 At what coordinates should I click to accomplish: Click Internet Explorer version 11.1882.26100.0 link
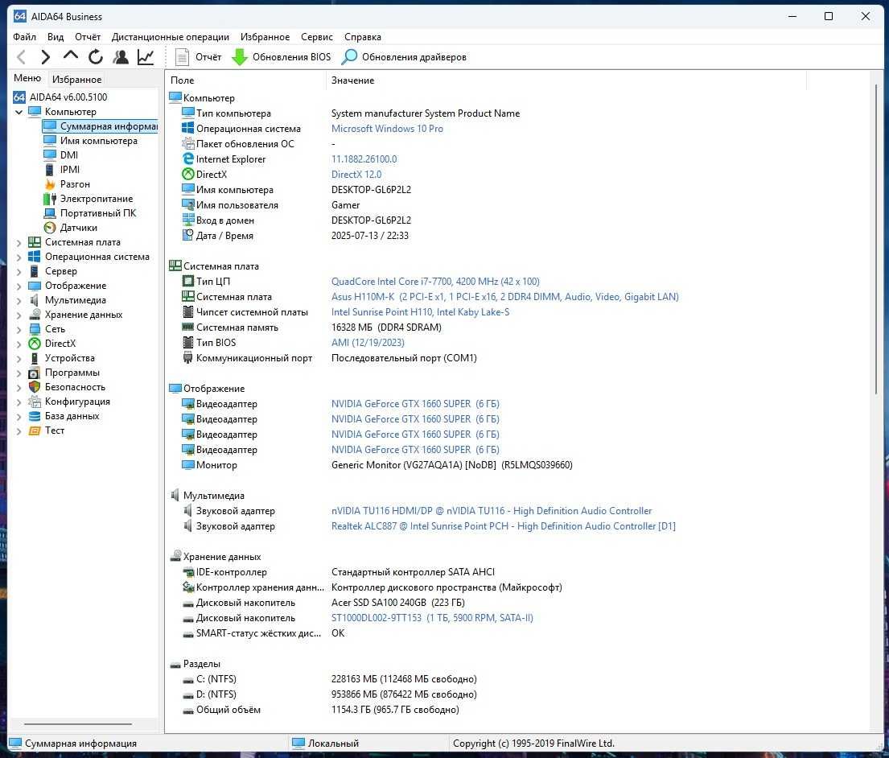[364, 159]
